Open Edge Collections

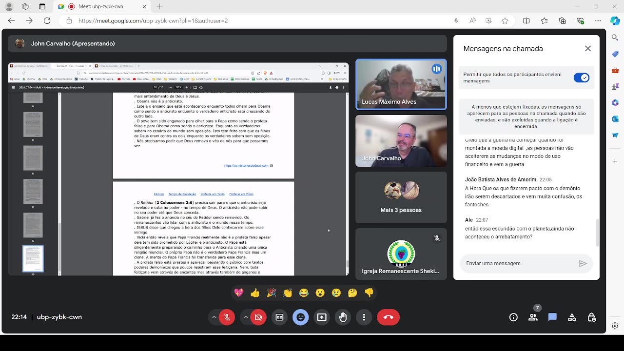pos(562,20)
